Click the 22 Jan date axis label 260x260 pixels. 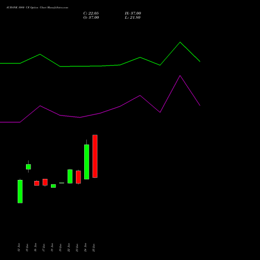69,248
